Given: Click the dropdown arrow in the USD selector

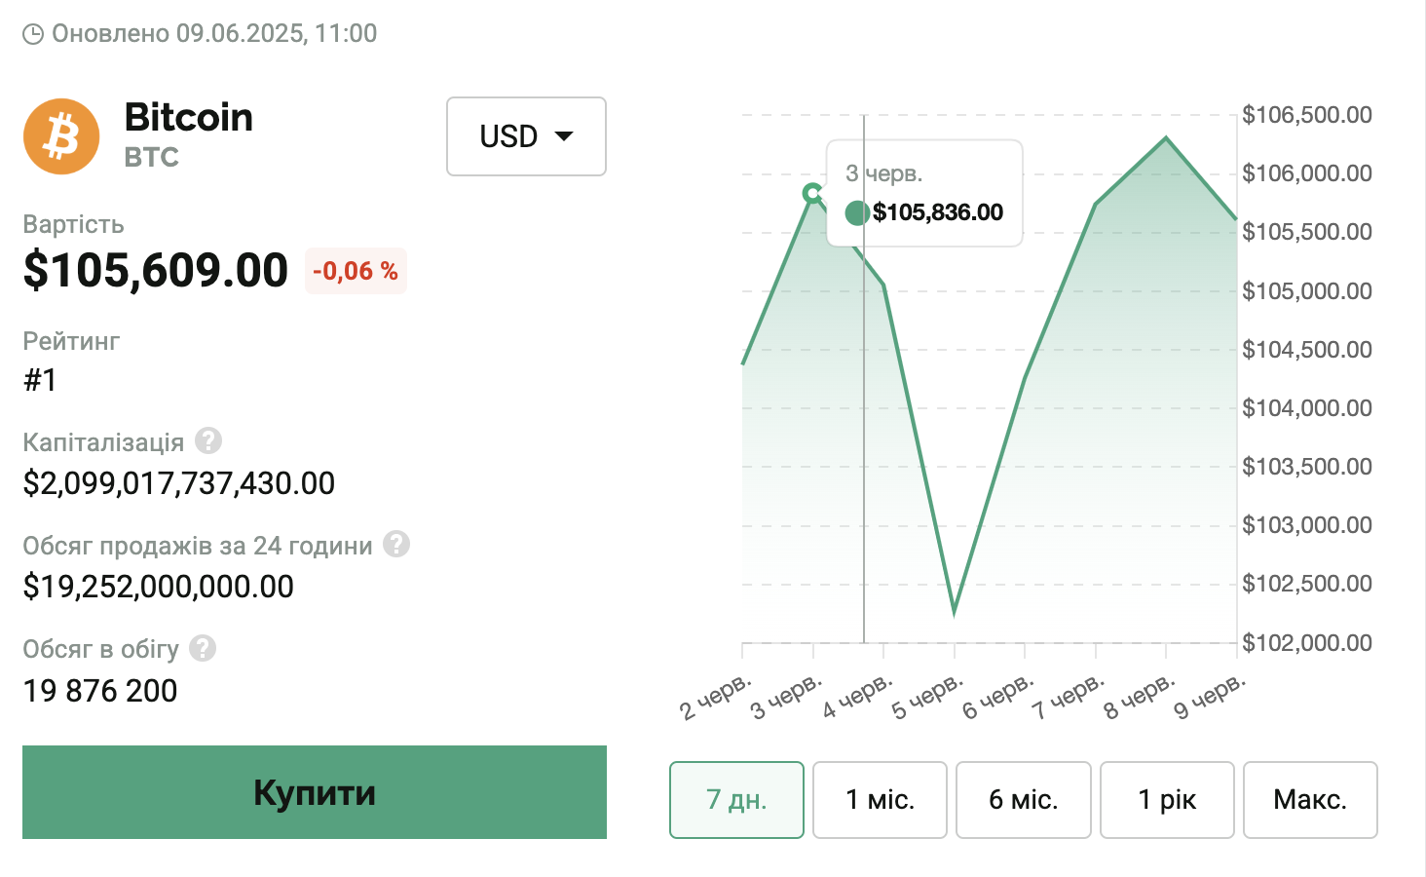Looking at the screenshot, I should [x=564, y=136].
